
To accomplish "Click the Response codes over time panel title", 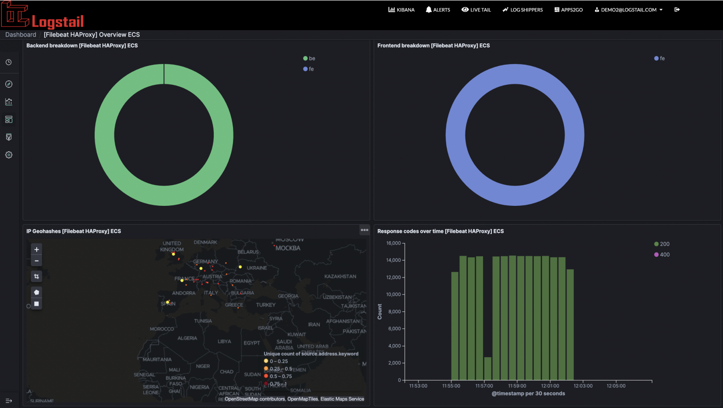I will [441, 231].
